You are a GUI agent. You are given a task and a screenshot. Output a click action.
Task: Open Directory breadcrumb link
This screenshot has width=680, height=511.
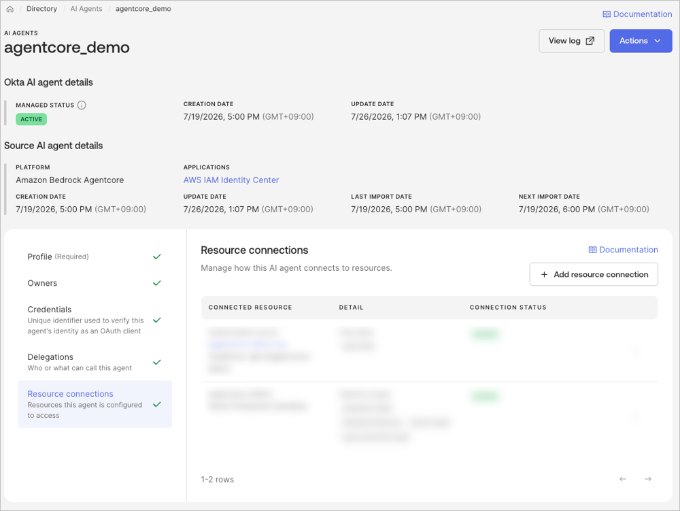click(41, 9)
